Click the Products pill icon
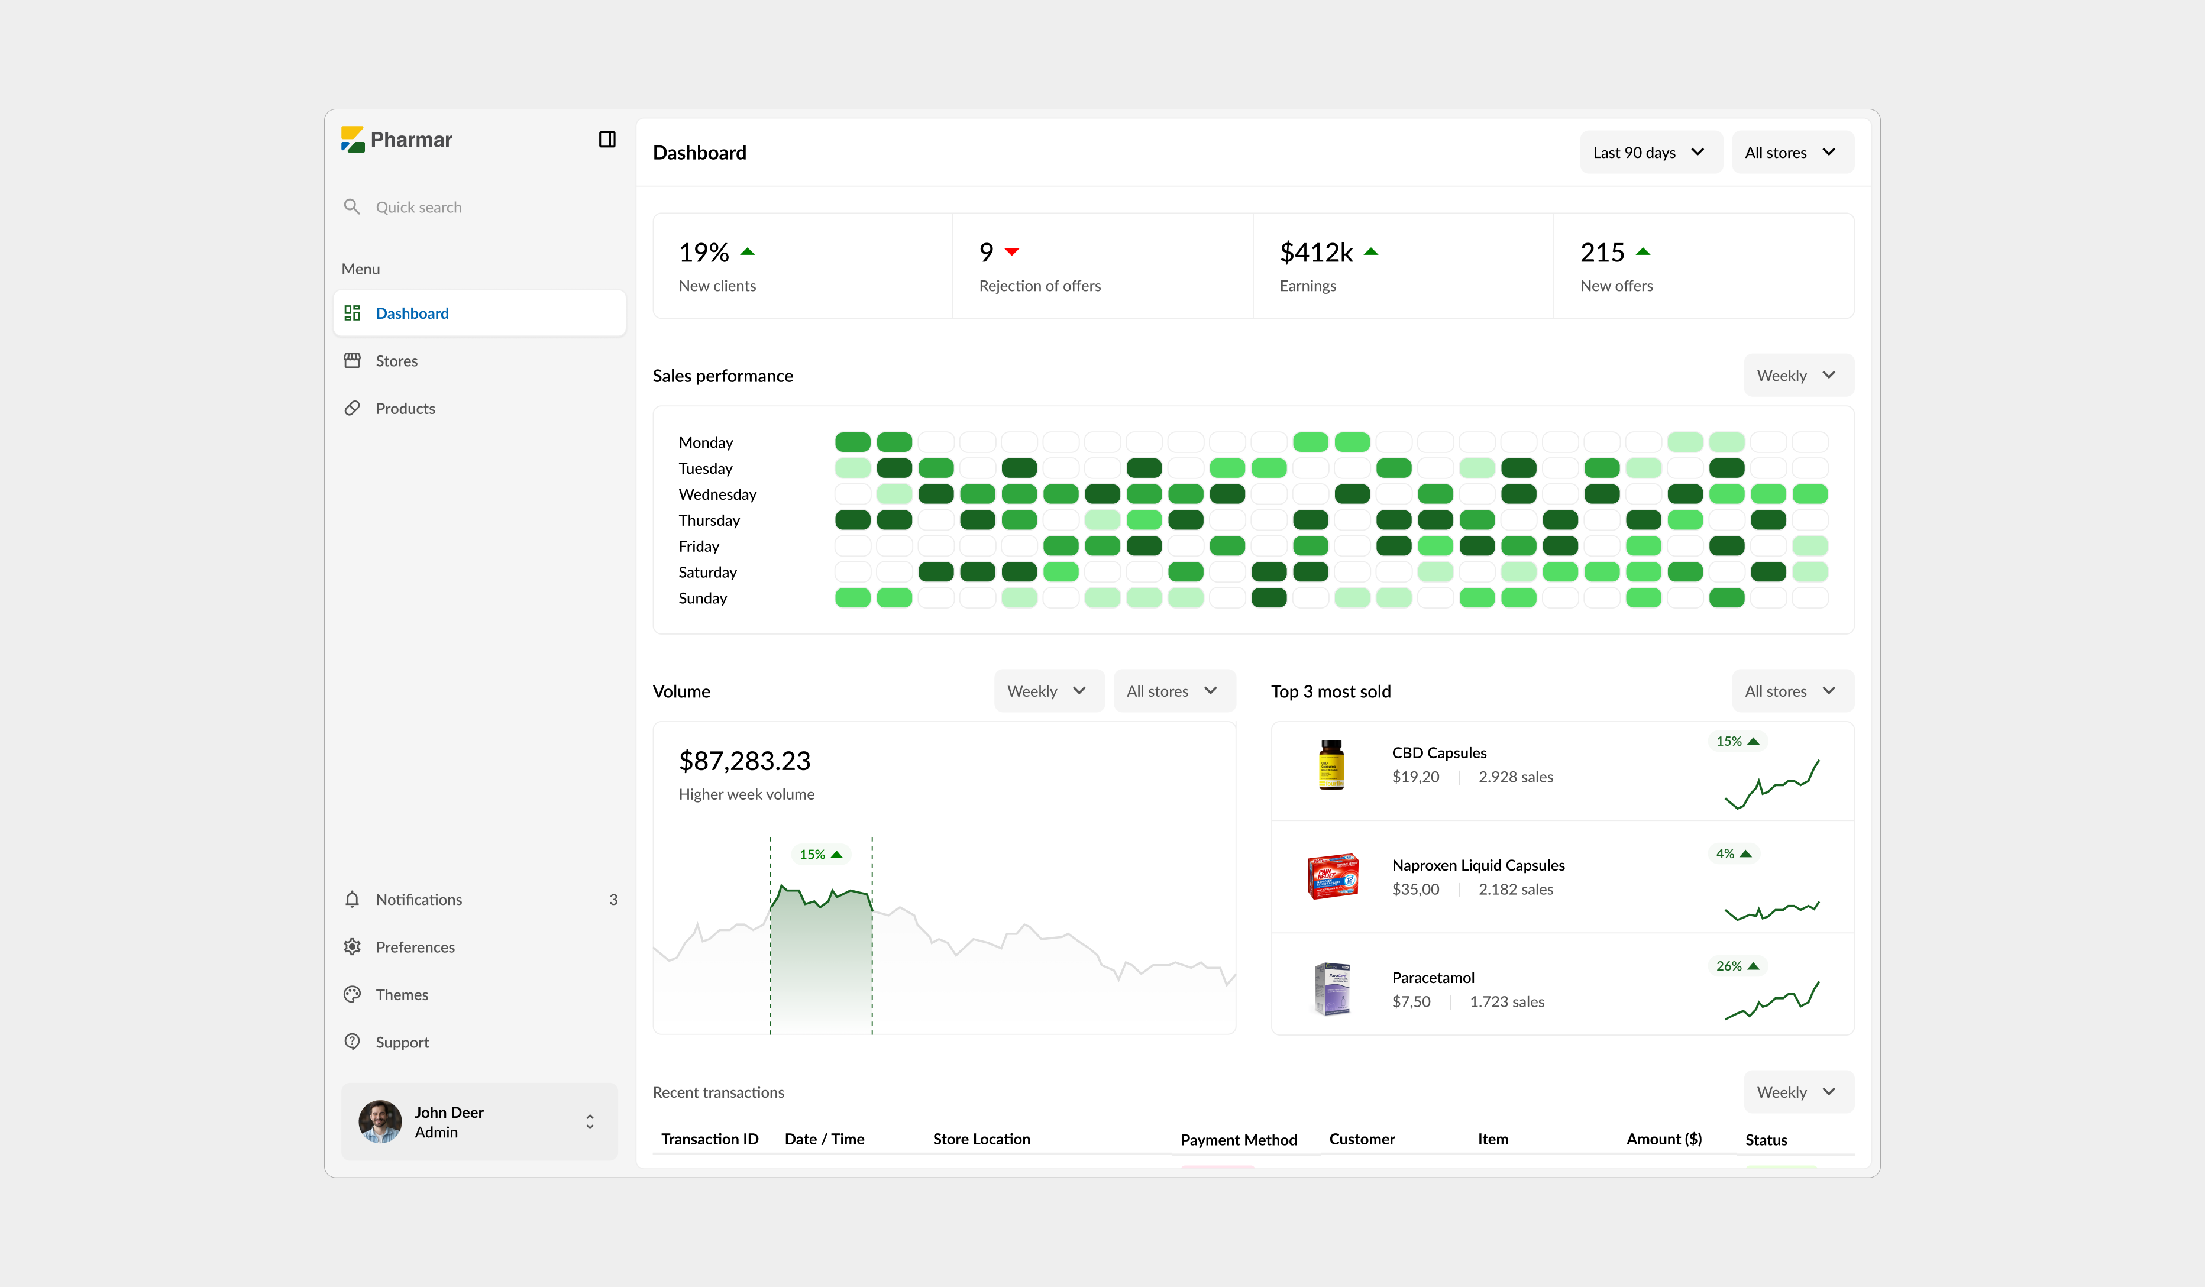 (352, 409)
